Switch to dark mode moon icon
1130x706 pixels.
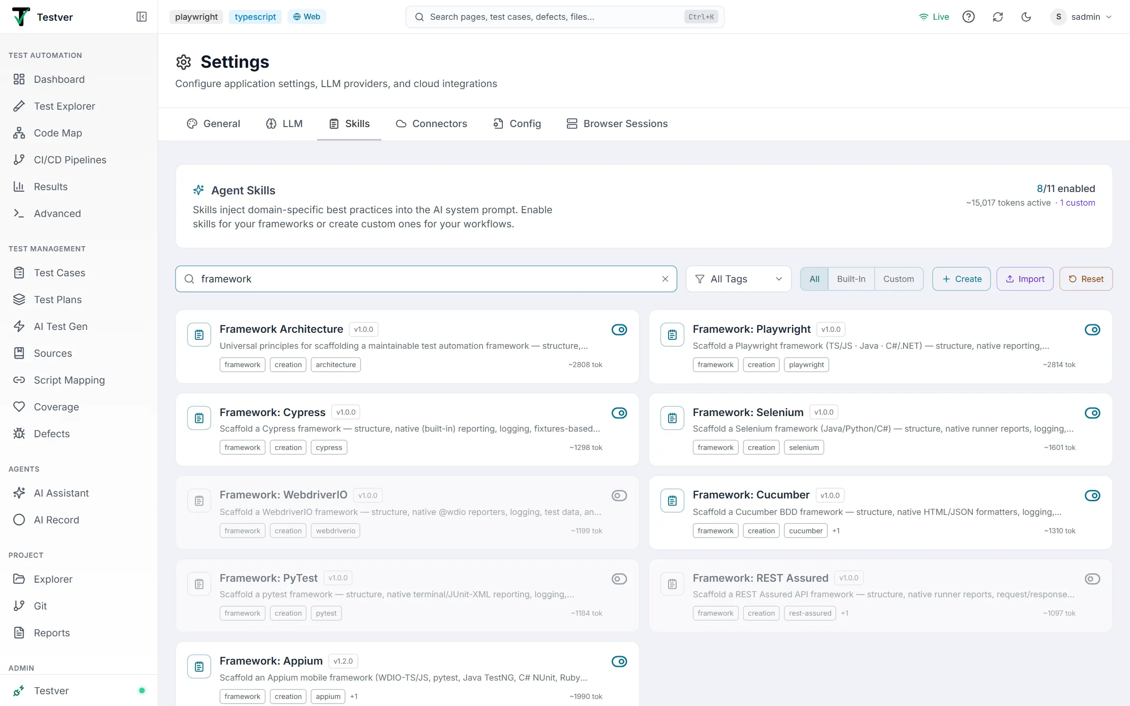[x=1026, y=17]
